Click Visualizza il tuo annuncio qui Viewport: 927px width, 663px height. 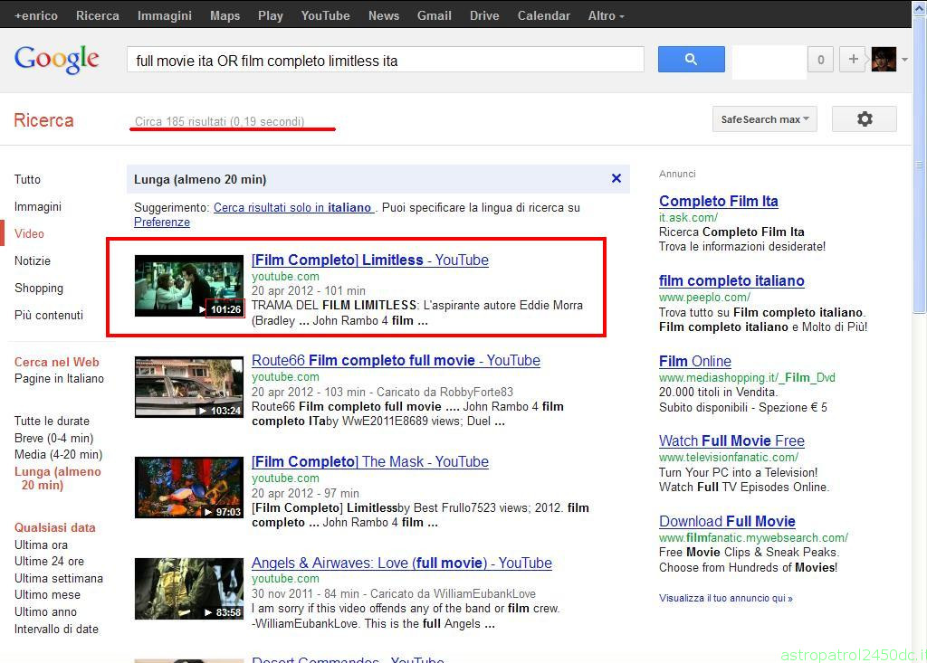tap(726, 598)
